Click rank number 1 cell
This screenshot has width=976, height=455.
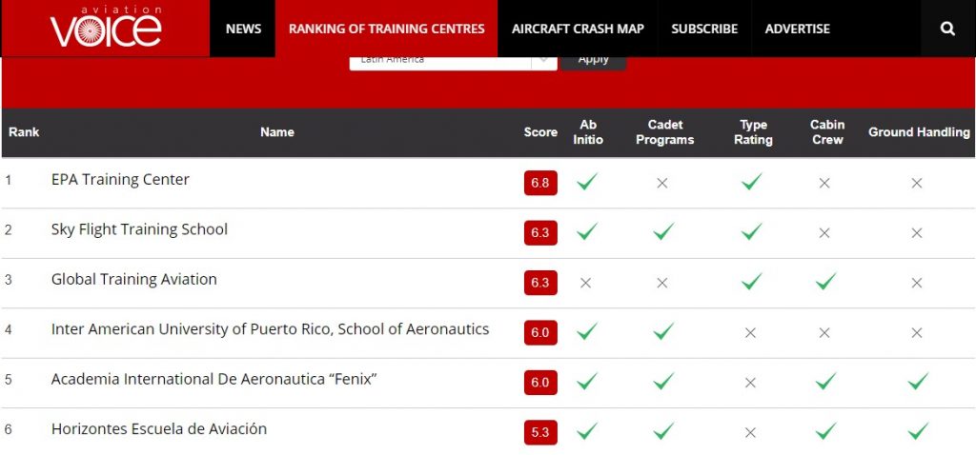[8, 180]
